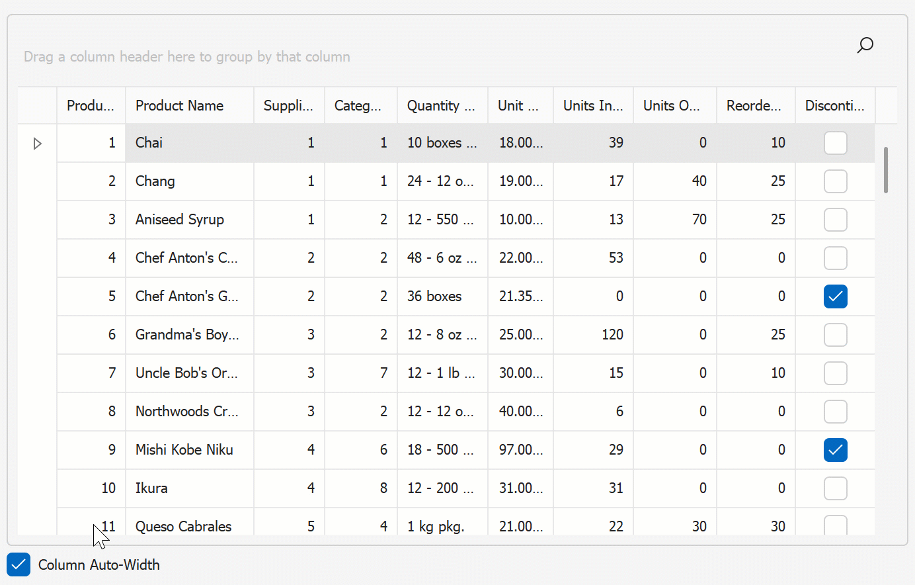Uncheck Discontinued for Mishi Kobe Niku

(x=835, y=450)
